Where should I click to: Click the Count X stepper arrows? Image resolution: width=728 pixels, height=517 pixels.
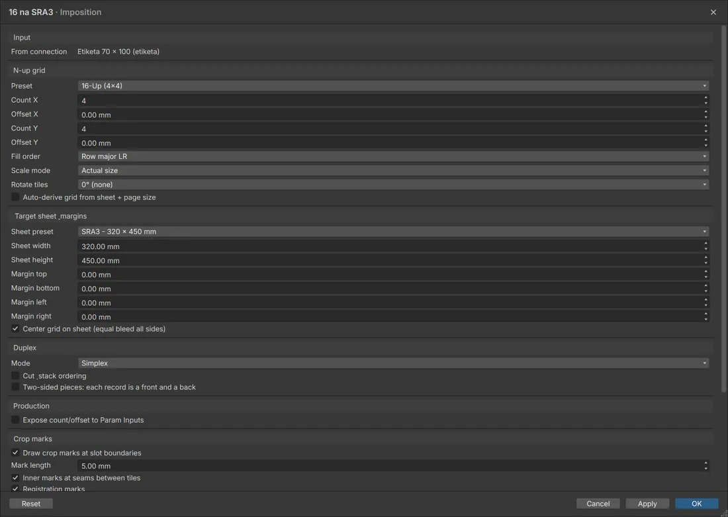(x=705, y=101)
